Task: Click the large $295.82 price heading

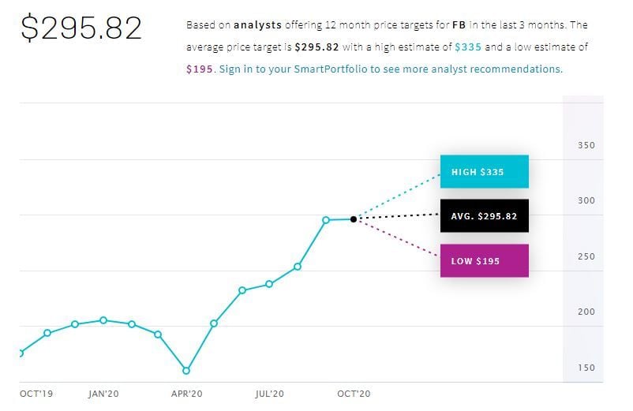Action: (x=81, y=28)
